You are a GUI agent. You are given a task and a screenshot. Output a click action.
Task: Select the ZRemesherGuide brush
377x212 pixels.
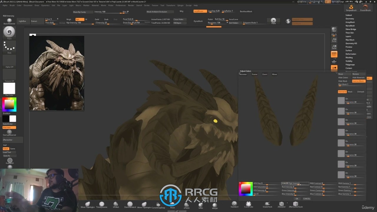(296, 204)
